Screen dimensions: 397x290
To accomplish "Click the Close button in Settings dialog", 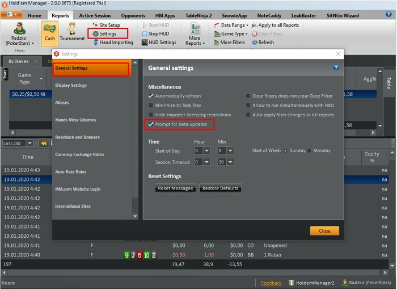I will pos(324,231).
